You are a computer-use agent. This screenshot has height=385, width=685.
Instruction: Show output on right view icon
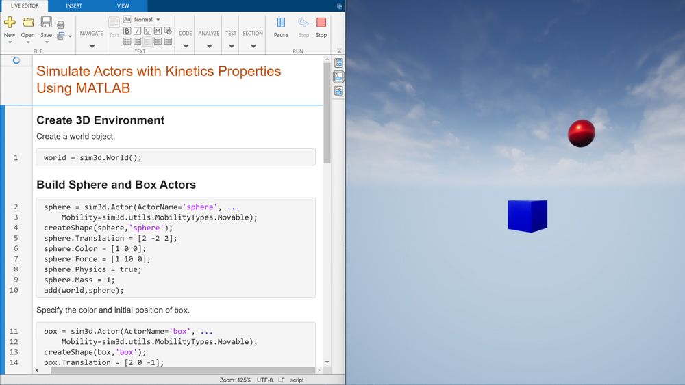338,63
